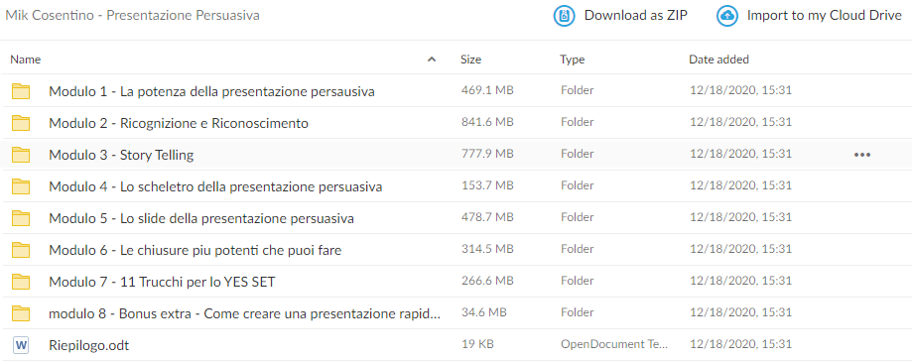Open the three-dots menu for Modulo 3
This screenshot has width=912, height=361.
click(862, 155)
